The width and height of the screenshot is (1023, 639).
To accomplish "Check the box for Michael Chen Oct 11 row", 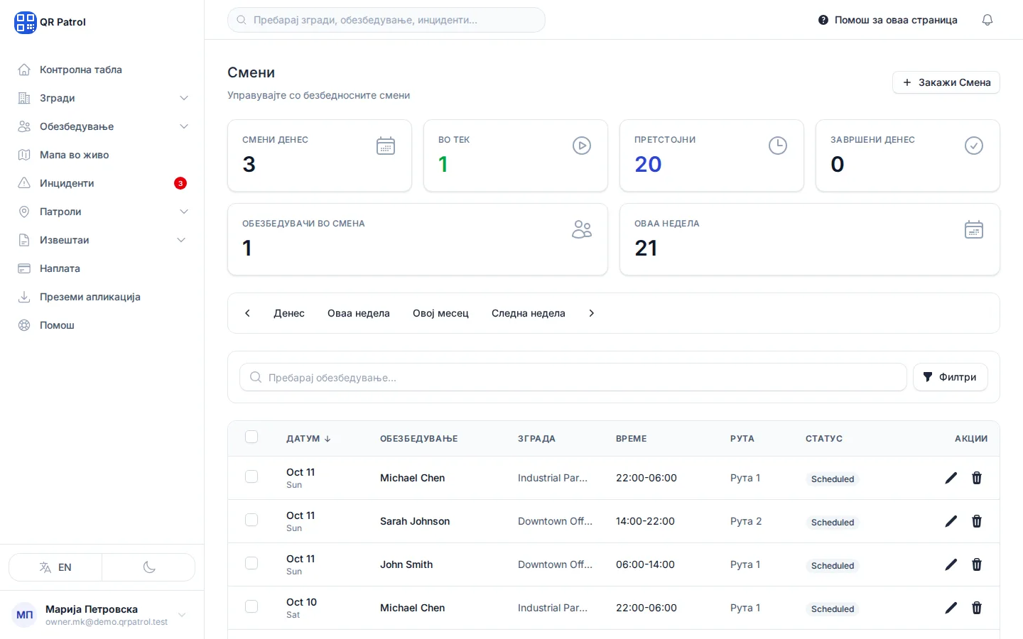I will pos(251,476).
